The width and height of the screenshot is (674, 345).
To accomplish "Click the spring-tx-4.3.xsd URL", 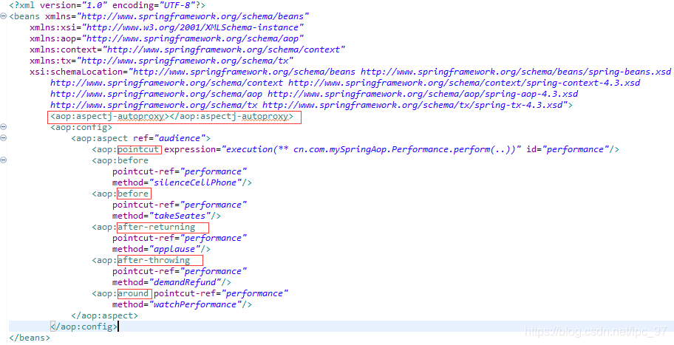I will tap(412, 105).
